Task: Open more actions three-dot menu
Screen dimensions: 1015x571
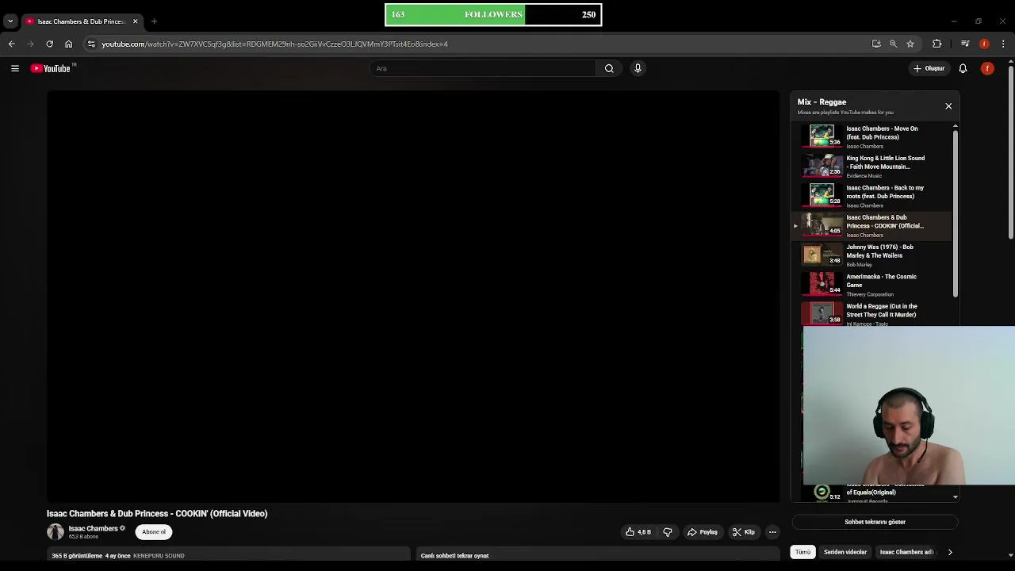Action: point(772,532)
